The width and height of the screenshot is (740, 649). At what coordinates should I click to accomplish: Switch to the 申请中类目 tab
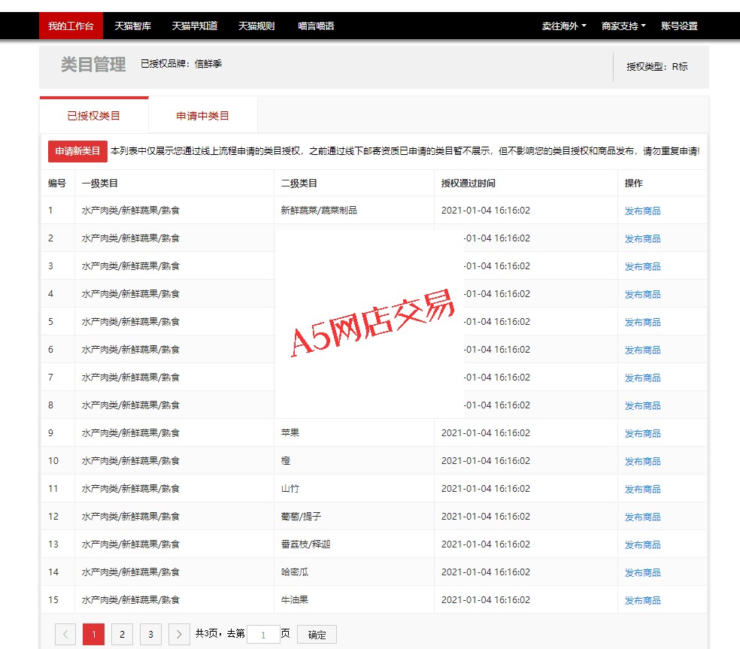coord(202,116)
